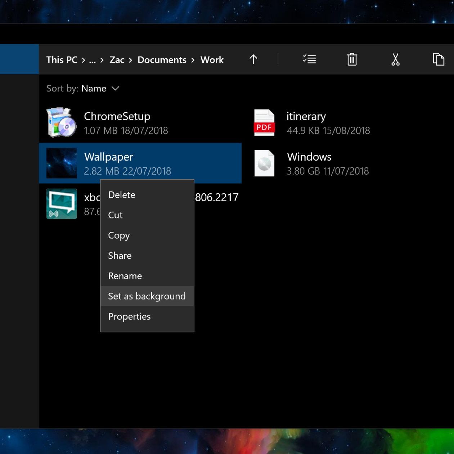Go to This PC in breadcrumb path
The image size is (454, 454).
(x=62, y=60)
